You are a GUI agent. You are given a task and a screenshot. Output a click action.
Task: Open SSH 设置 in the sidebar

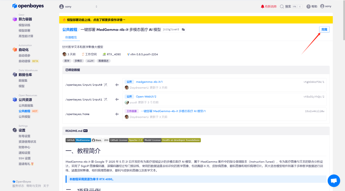tap(25, 158)
